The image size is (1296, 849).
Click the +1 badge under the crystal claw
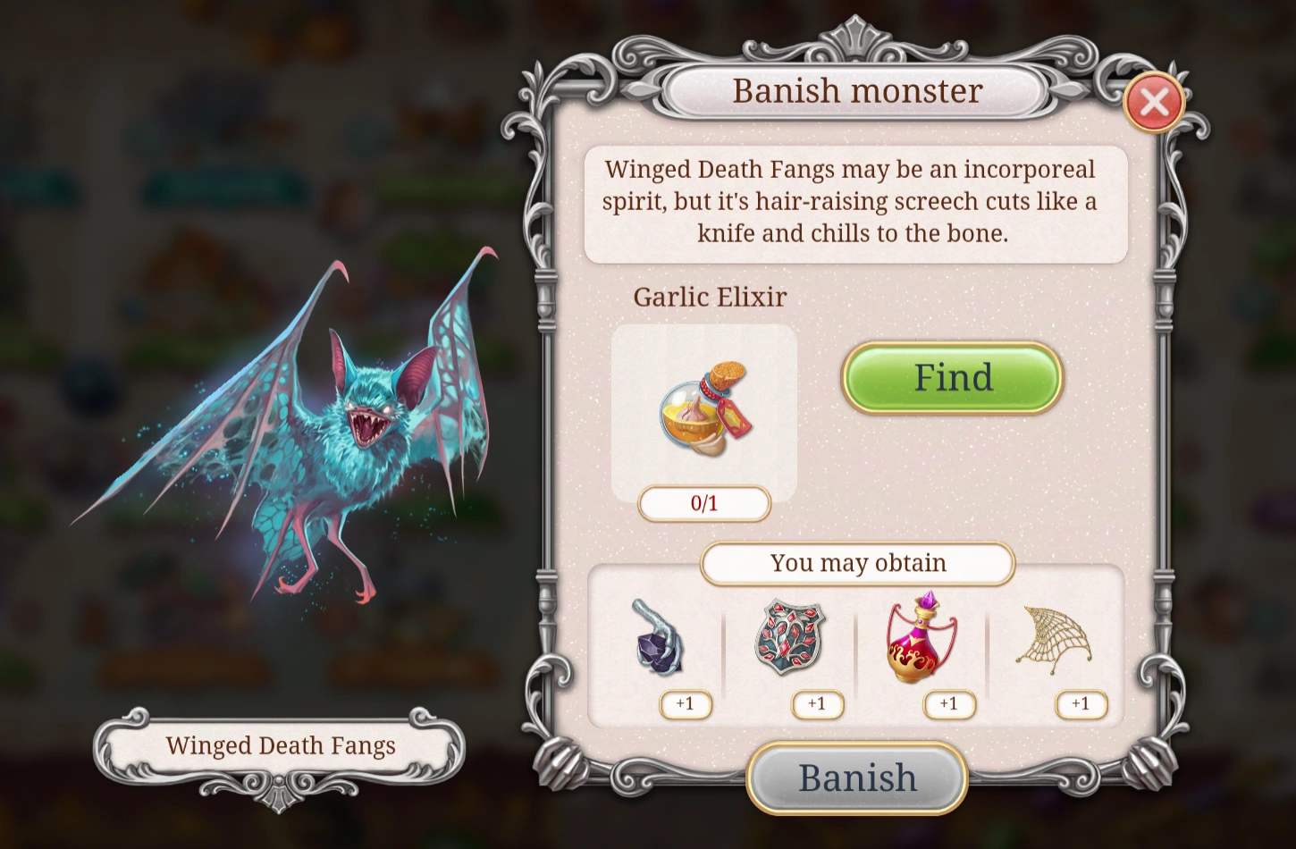686,704
